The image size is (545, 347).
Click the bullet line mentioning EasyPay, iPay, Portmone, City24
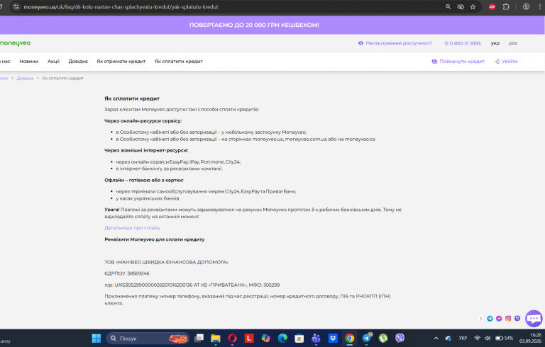pos(178,162)
